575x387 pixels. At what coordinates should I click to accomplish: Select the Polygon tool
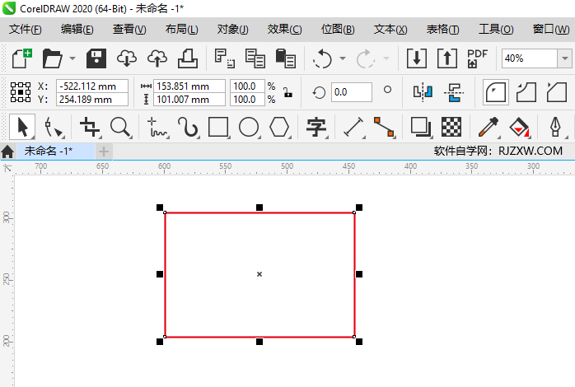coord(279,127)
